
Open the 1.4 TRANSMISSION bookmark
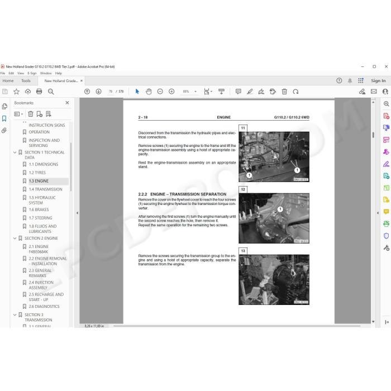coord(45,189)
